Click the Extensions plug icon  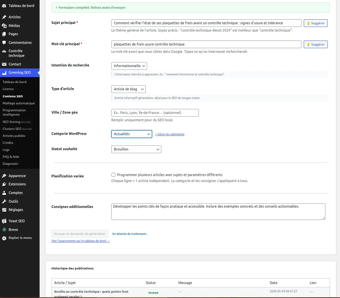4,184
